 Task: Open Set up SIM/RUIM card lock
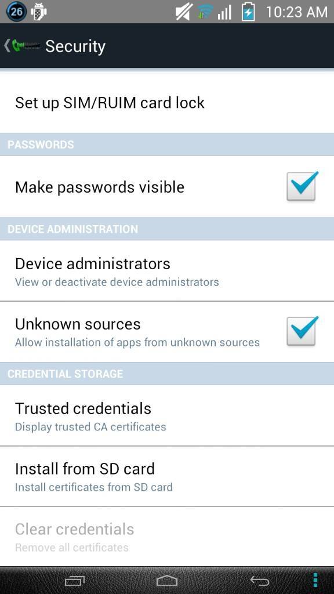(167, 103)
